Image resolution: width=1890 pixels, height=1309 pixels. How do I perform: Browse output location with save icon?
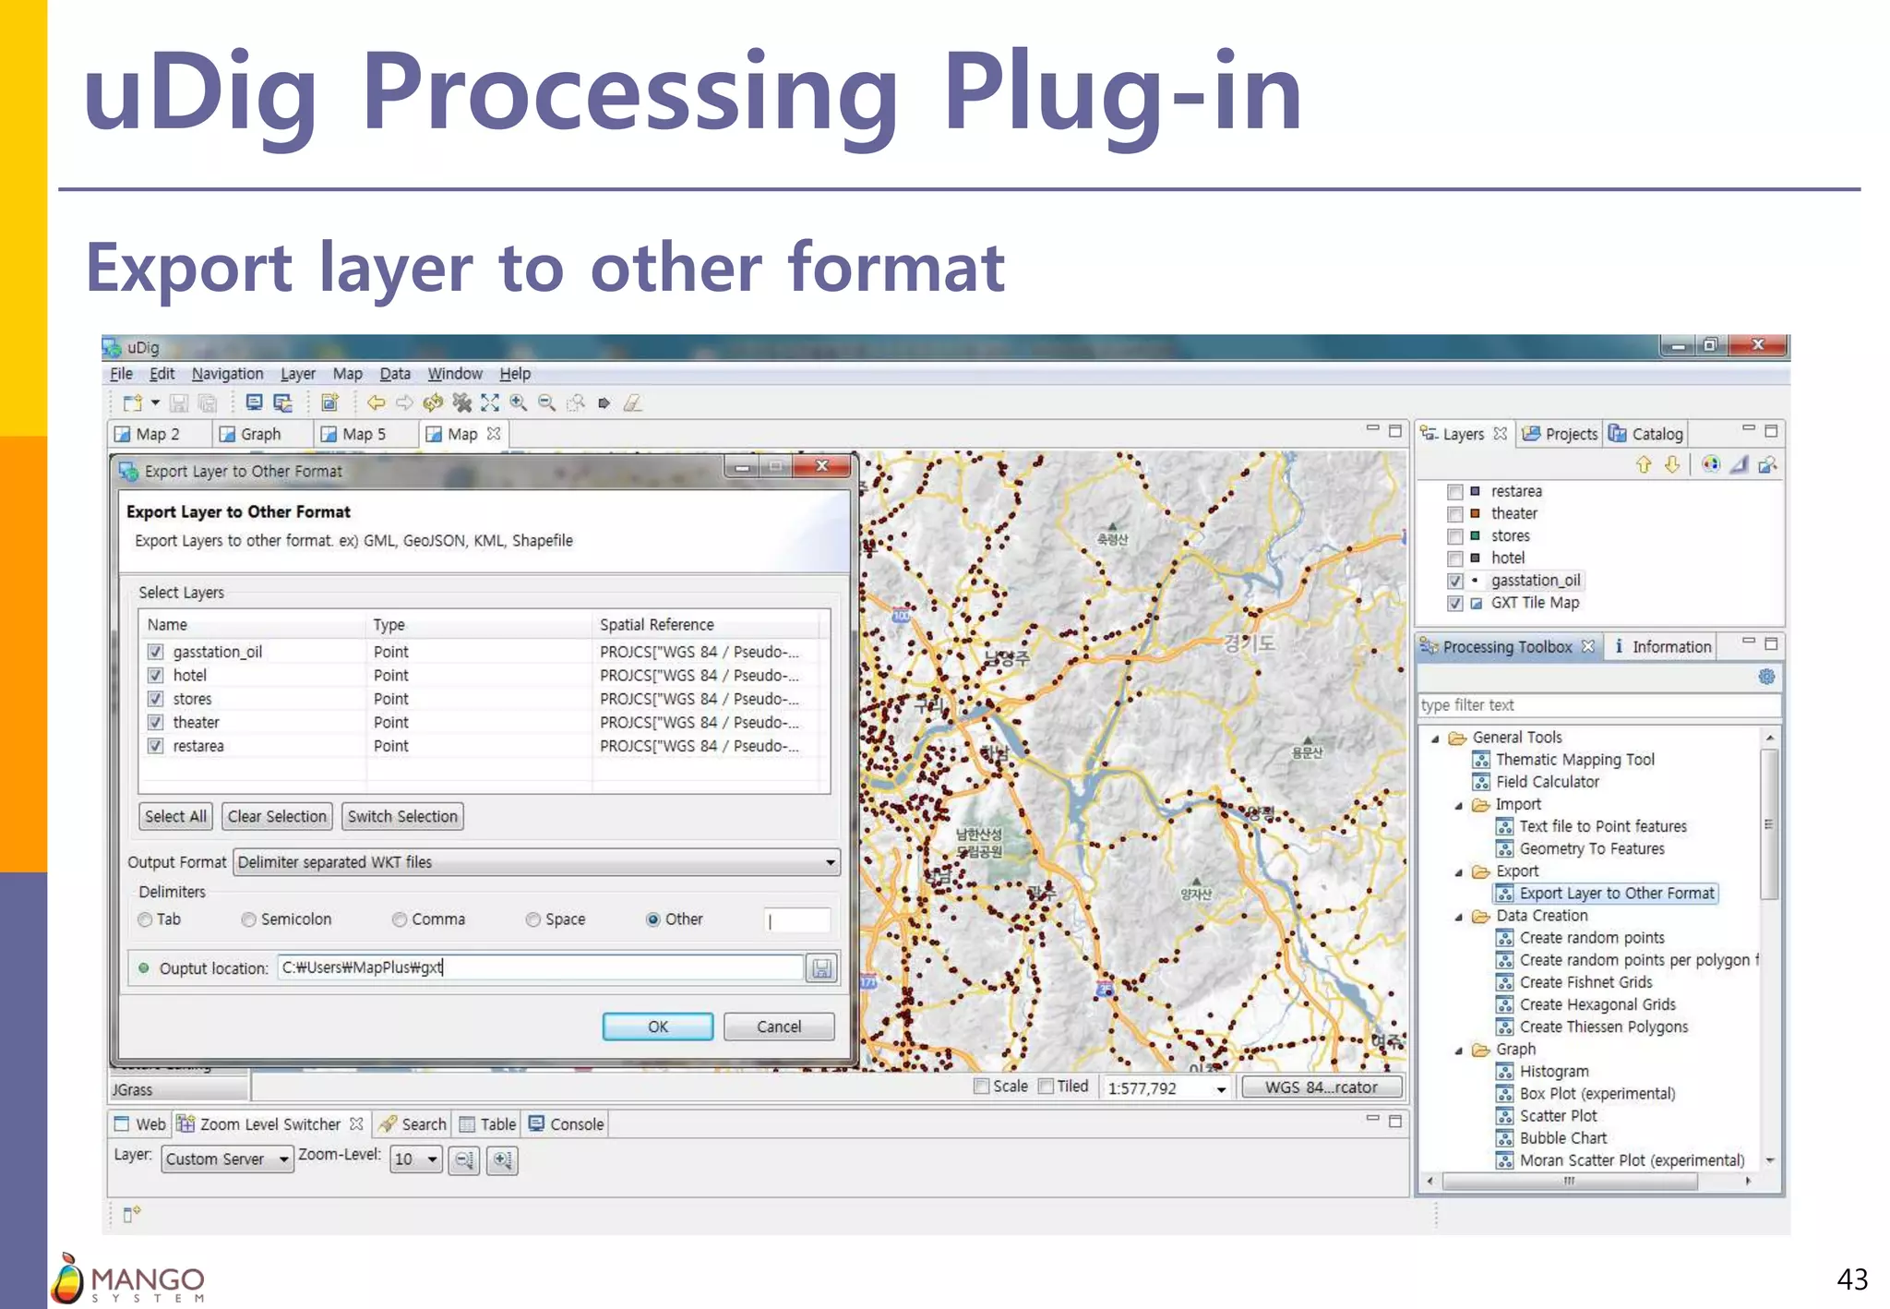point(820,968)
